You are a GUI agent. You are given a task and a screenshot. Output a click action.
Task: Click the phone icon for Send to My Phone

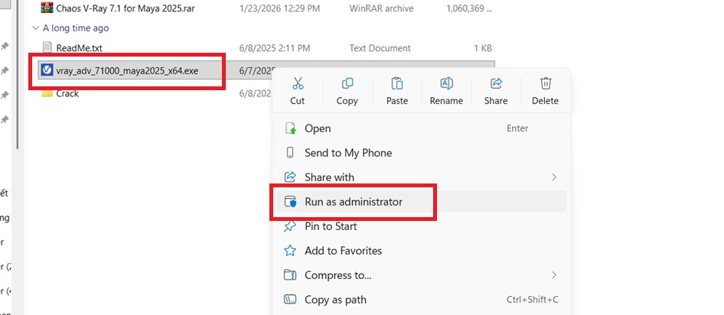pos(290,153)
